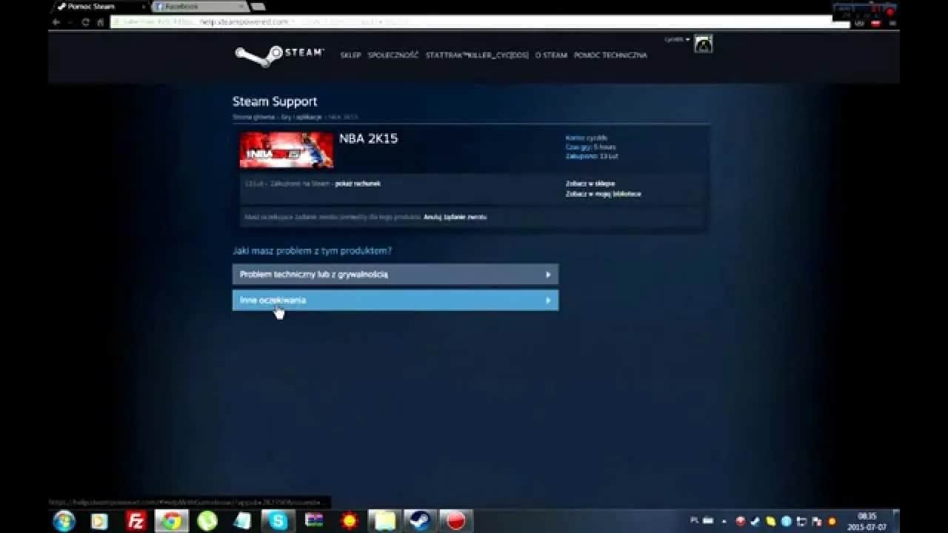Expand the Inne oczekiwania section
Image resolution: width=948 pixels, height=533 pixels.
(395, 300)
